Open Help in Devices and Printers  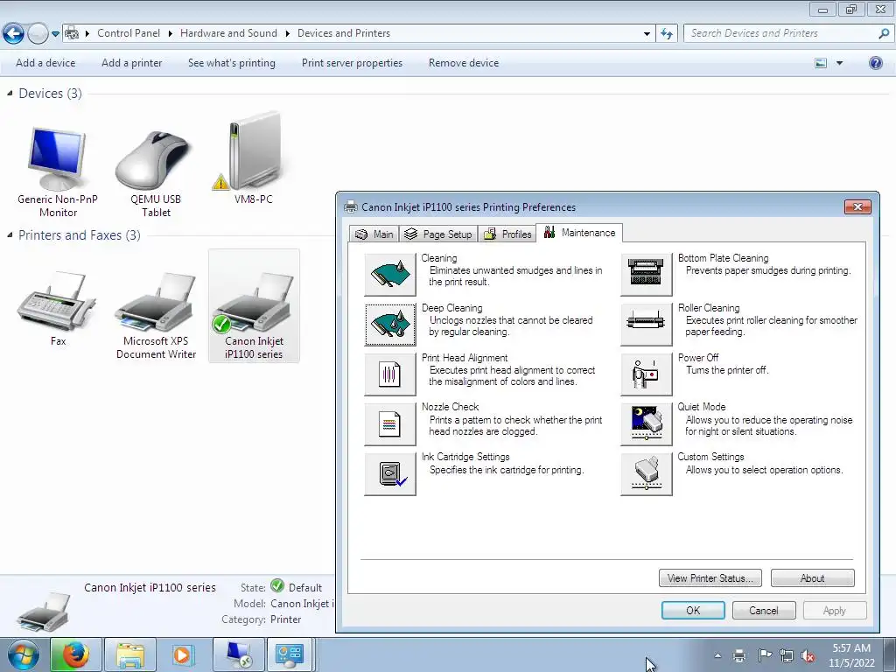(x=875, y=63)
